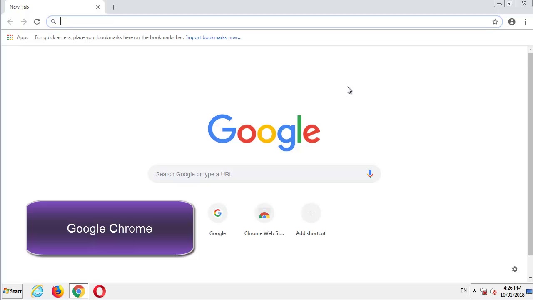Focus the address bar field
Image resolution: width=533 pixels, height=300 pixels.
[275, 22]
